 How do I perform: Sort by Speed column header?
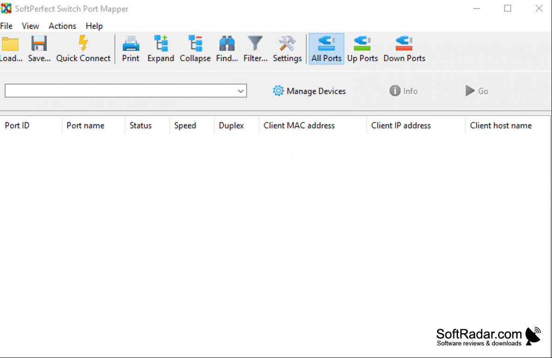[x=192, y=125]
